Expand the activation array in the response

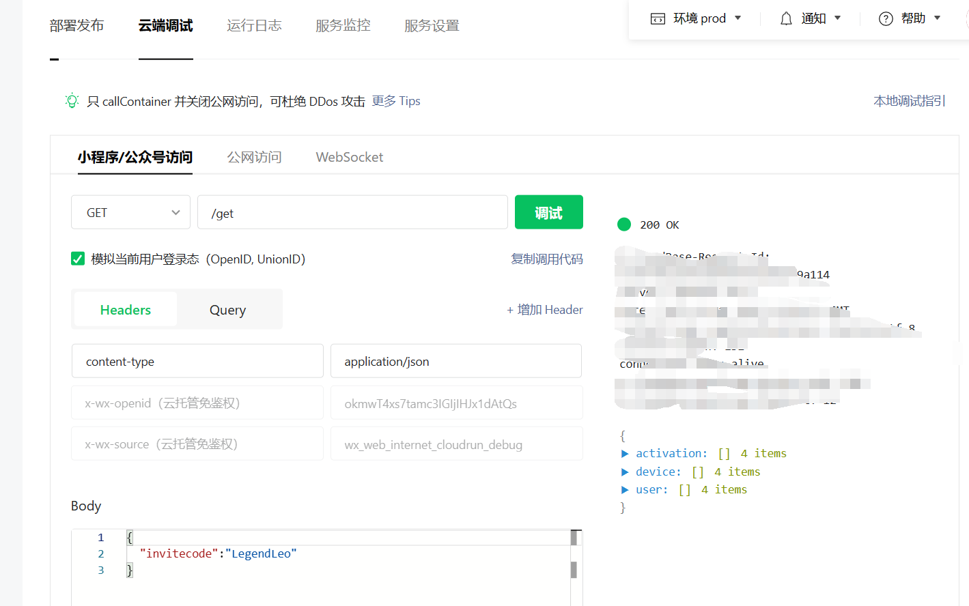click(625, 454)
